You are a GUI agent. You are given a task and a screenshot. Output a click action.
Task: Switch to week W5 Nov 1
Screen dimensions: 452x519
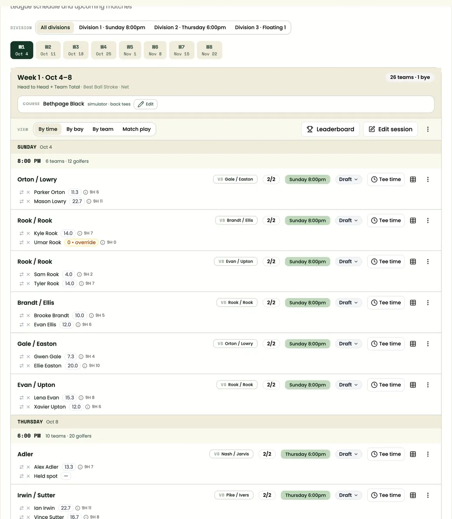tap(130, 50)
